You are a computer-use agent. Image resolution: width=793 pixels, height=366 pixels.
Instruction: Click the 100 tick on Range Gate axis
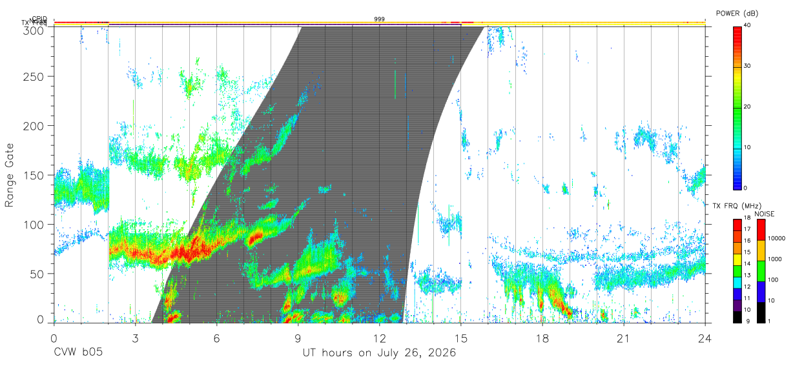tap(35, 224)
